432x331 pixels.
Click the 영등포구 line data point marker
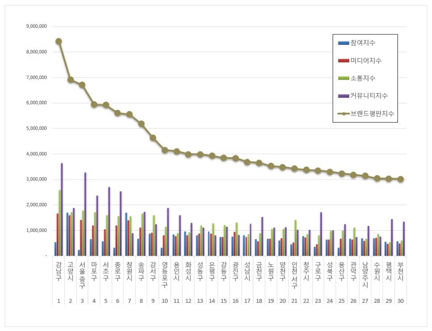tap(165, 150)
